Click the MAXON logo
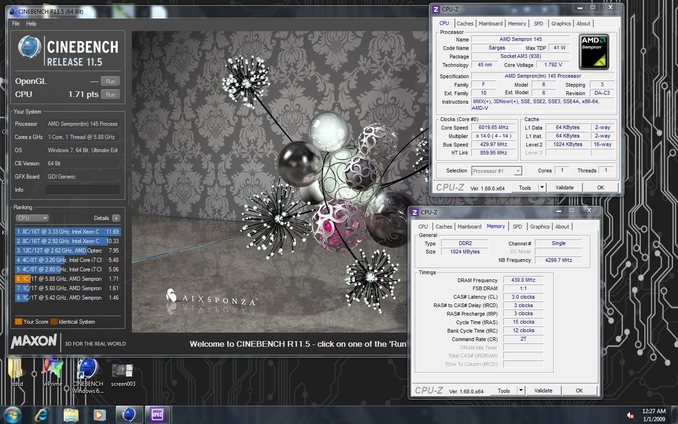Image resolution: width=678 pixels, height=424 pixels. click(x=34, y=341)
